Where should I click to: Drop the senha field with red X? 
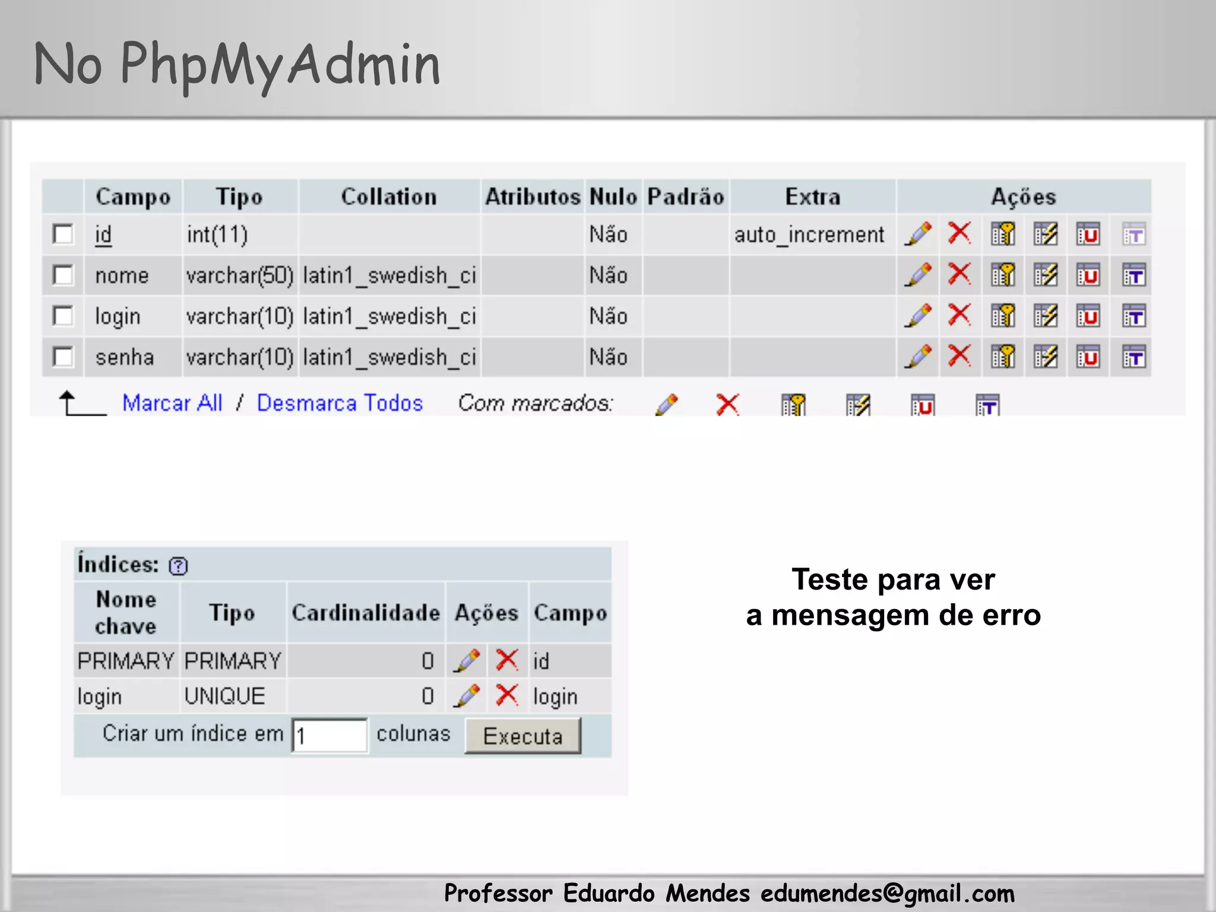coord(959,356)
